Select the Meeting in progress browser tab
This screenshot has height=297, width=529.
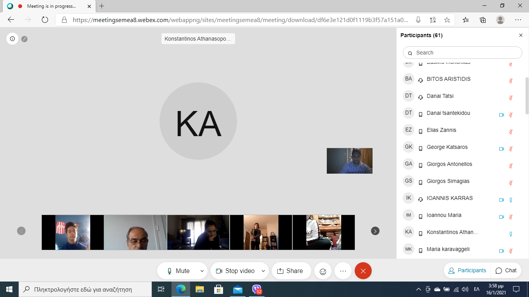50,6
